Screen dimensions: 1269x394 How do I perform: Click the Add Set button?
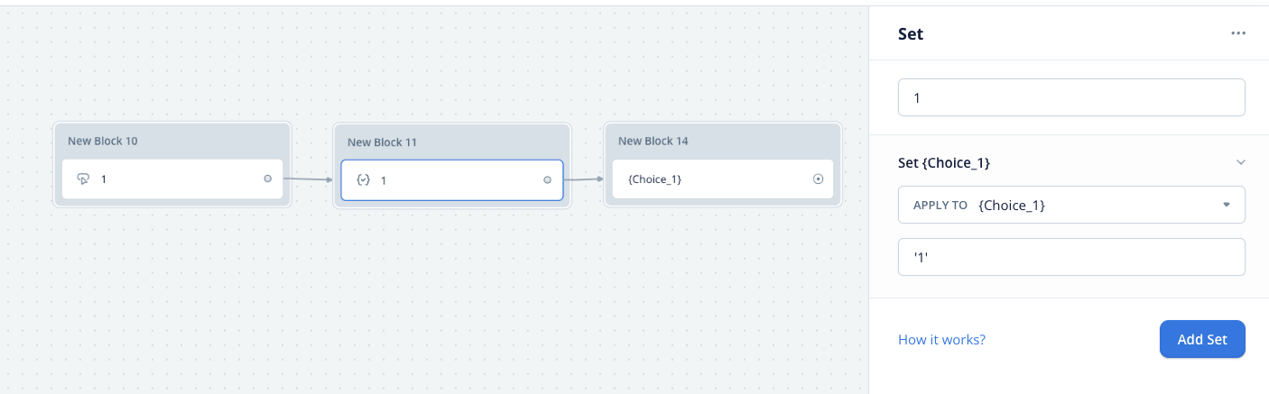[1202, 340]
